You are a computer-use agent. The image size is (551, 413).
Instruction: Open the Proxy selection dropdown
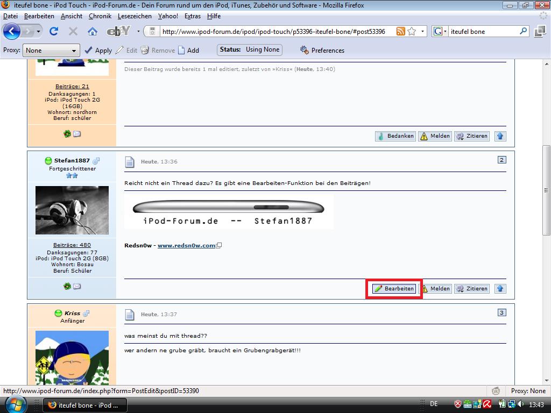click(51, 50)
